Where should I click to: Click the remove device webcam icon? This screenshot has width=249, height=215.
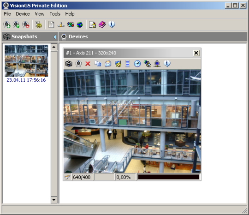click(26, 24)
